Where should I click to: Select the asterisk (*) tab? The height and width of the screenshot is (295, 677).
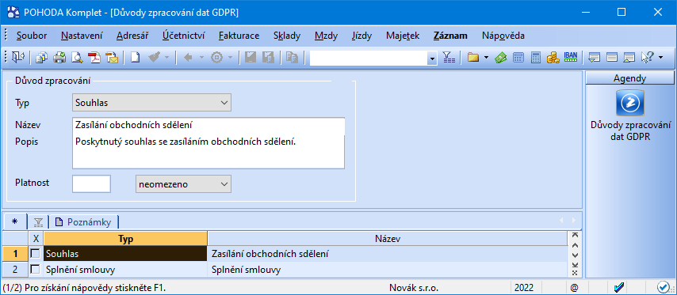coord(15,221)
